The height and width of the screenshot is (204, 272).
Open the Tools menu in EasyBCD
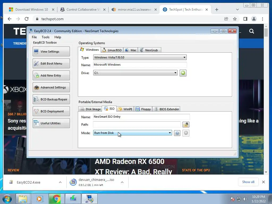[45, 37]
